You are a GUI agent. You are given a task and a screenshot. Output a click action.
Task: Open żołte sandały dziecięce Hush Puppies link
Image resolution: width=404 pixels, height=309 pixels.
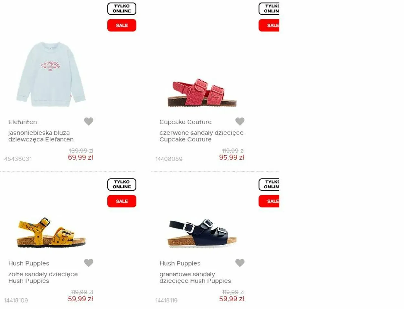(43, 277)
